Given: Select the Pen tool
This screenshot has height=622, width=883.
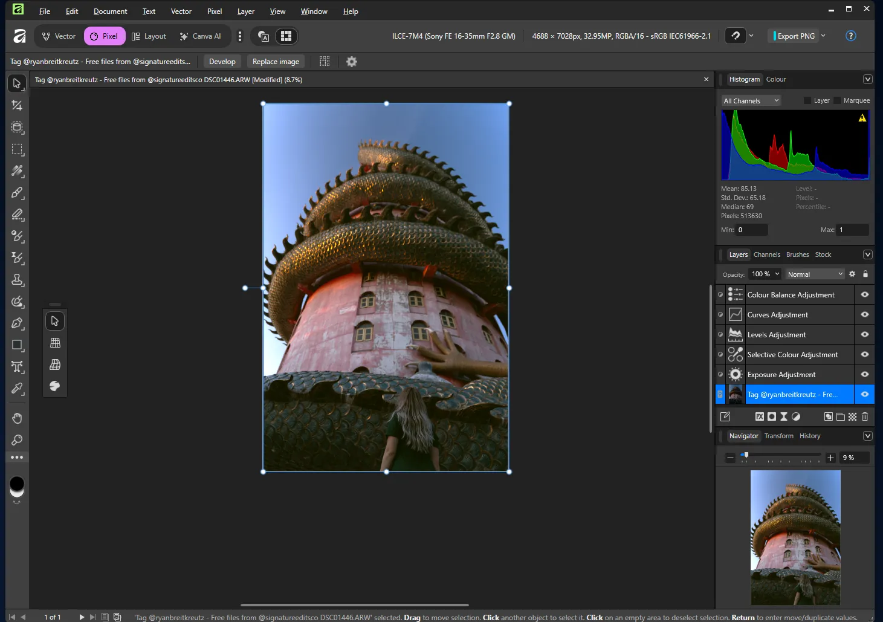Looking at the screenshot, I should click(x=17, y=323).
